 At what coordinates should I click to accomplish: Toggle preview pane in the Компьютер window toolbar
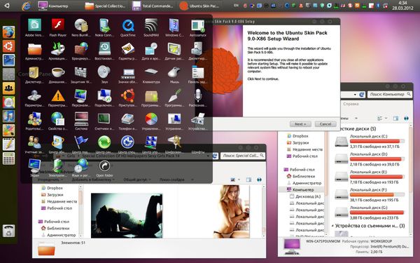(x=395, y=118)
